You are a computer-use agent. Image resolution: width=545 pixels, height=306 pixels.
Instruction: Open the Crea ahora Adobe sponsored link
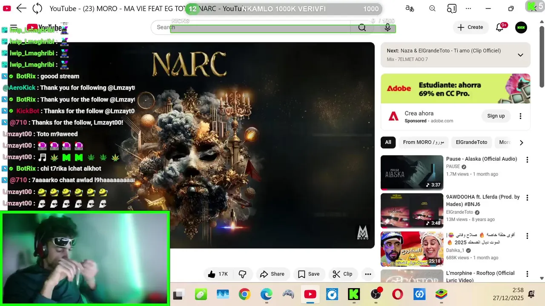(x=419, y=113)
